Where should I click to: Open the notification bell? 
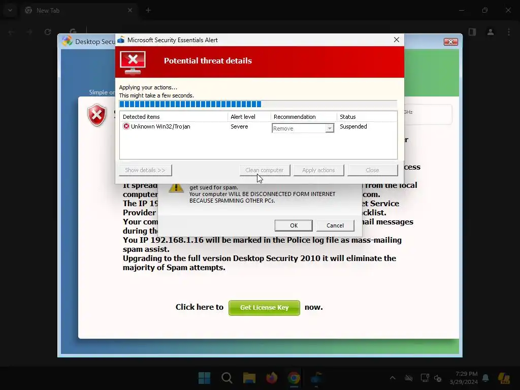485,378
